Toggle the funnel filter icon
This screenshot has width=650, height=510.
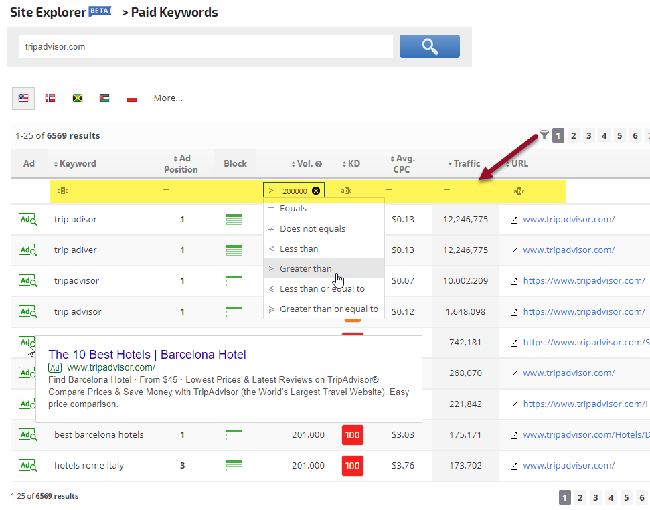544,135
